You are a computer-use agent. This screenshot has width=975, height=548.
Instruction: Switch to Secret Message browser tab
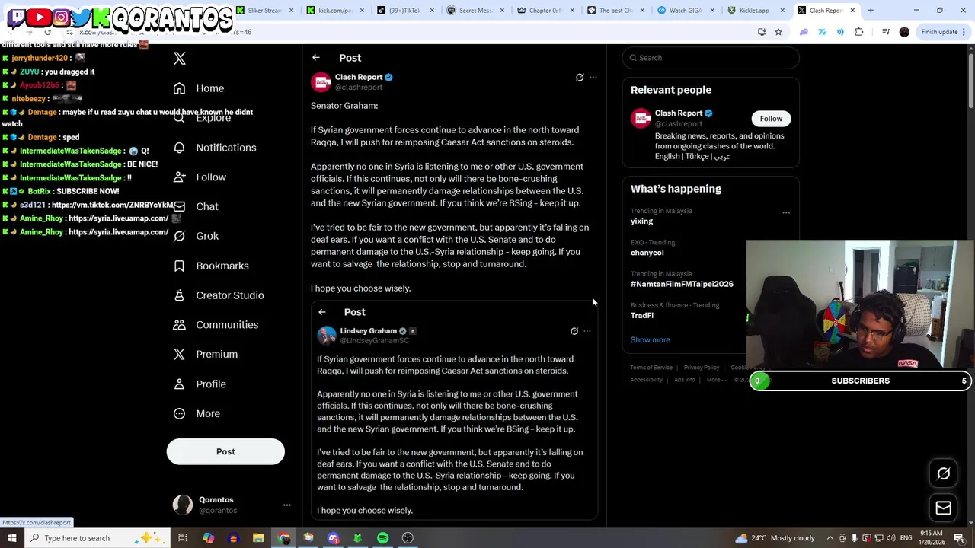(x=475, y=11)
